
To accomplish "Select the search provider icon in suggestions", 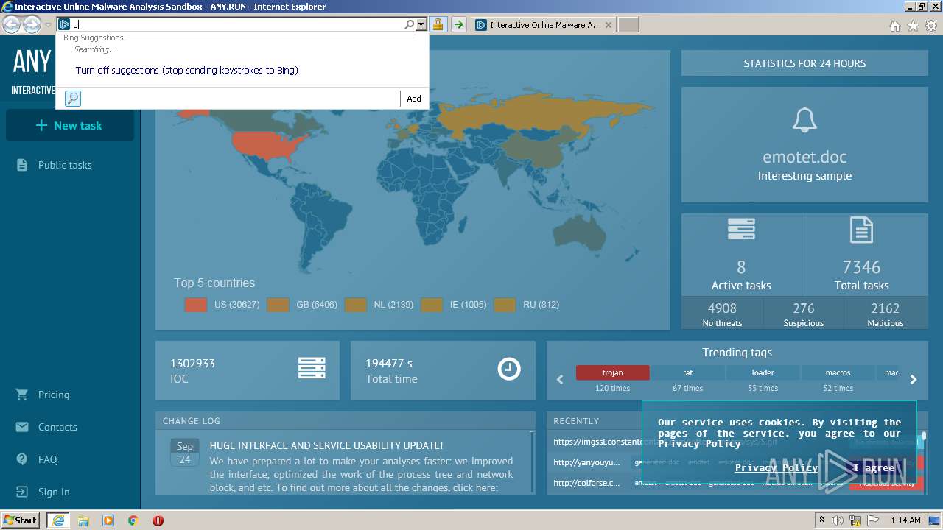I will 73,99.
